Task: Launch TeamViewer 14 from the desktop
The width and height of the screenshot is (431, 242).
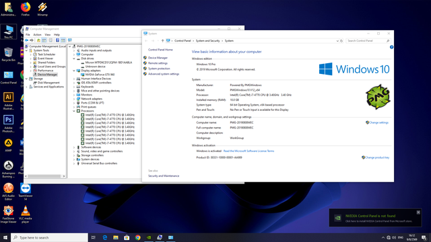Action: pyautogui.click(x=26, y=192)
